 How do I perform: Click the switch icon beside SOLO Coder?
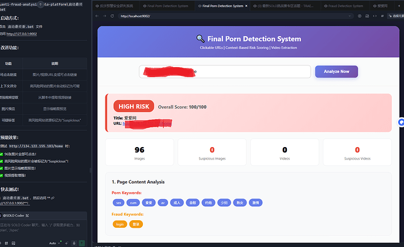(x=28, y=215)
